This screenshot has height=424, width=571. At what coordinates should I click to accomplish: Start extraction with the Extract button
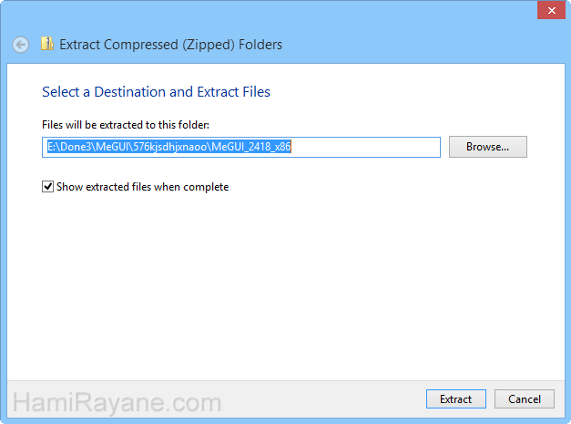tap(456, 399)
